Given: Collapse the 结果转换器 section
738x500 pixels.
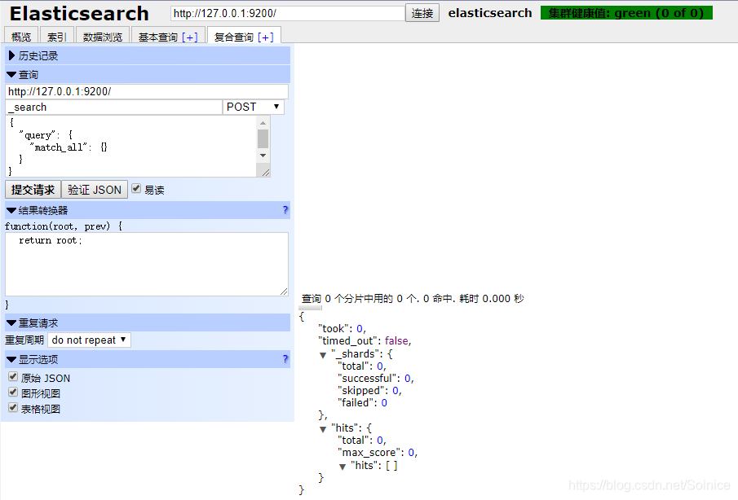Looking at the screenshot, I should point(148,210).
